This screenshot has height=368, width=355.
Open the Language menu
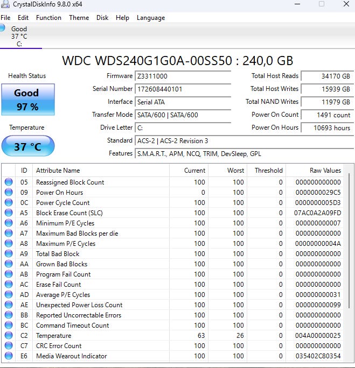tap(151, 18)
